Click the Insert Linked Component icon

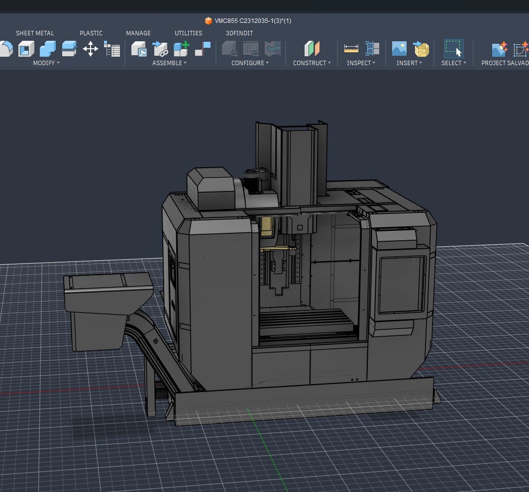pyautogui.click(x=160, y=49)
